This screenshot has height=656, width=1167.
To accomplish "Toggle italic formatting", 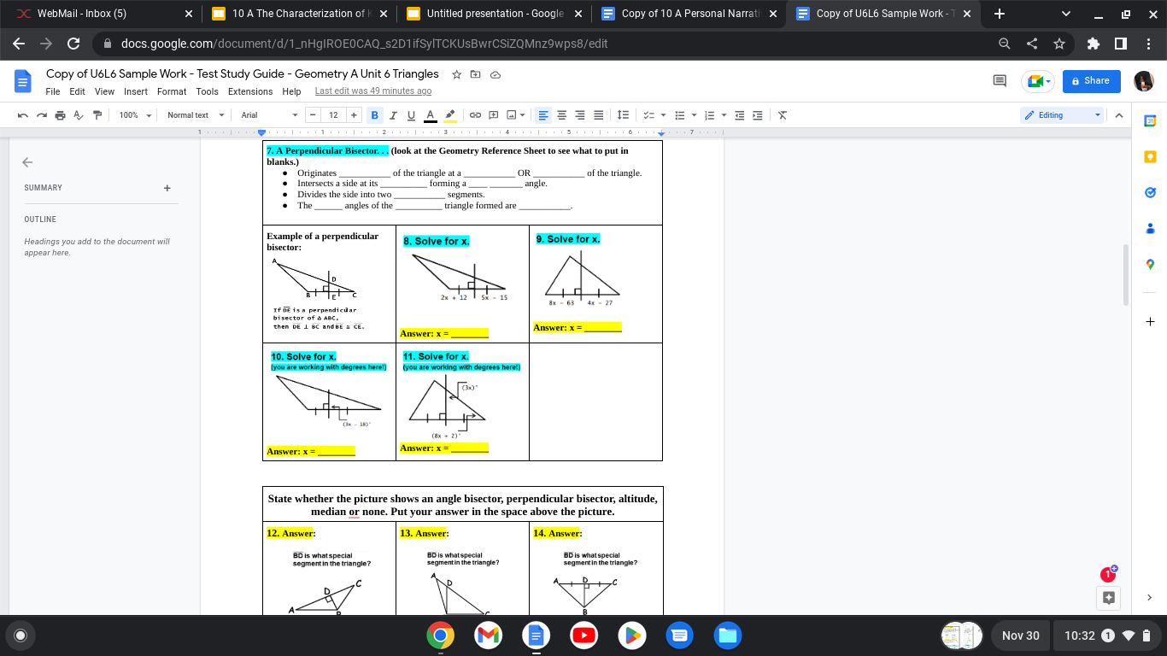I will pyautogui.click(x=393, y=115).
